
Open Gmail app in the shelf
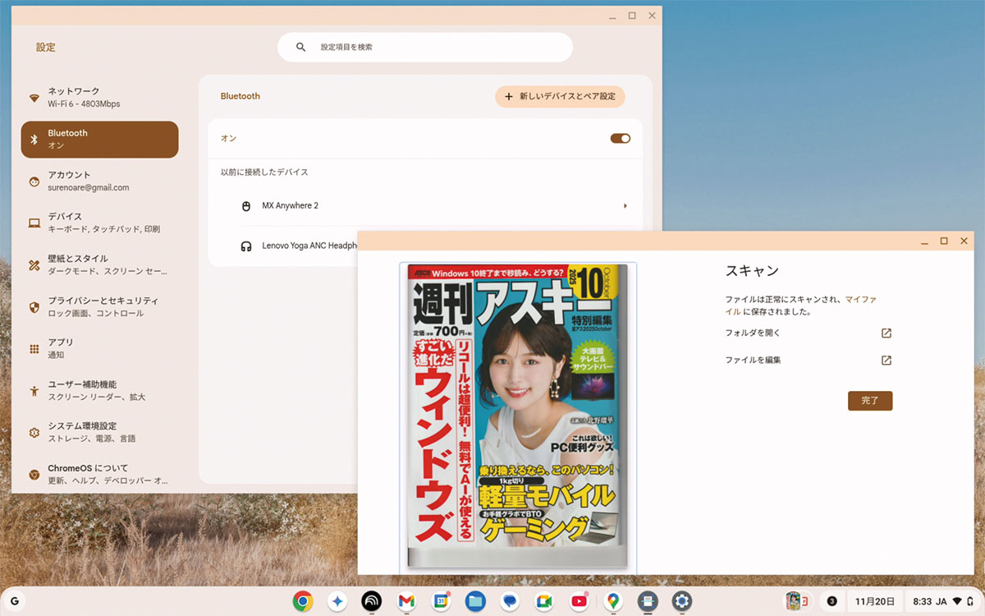(406, 601)
